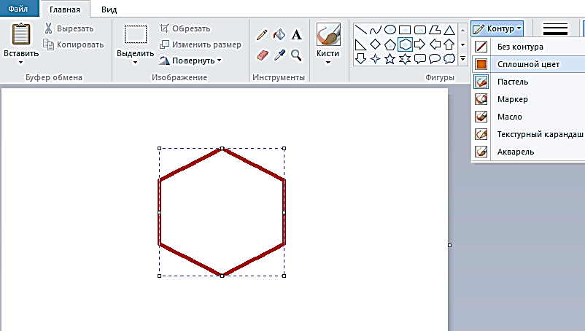Collapse the Контур outline dropdown

[x=497, y=28]
